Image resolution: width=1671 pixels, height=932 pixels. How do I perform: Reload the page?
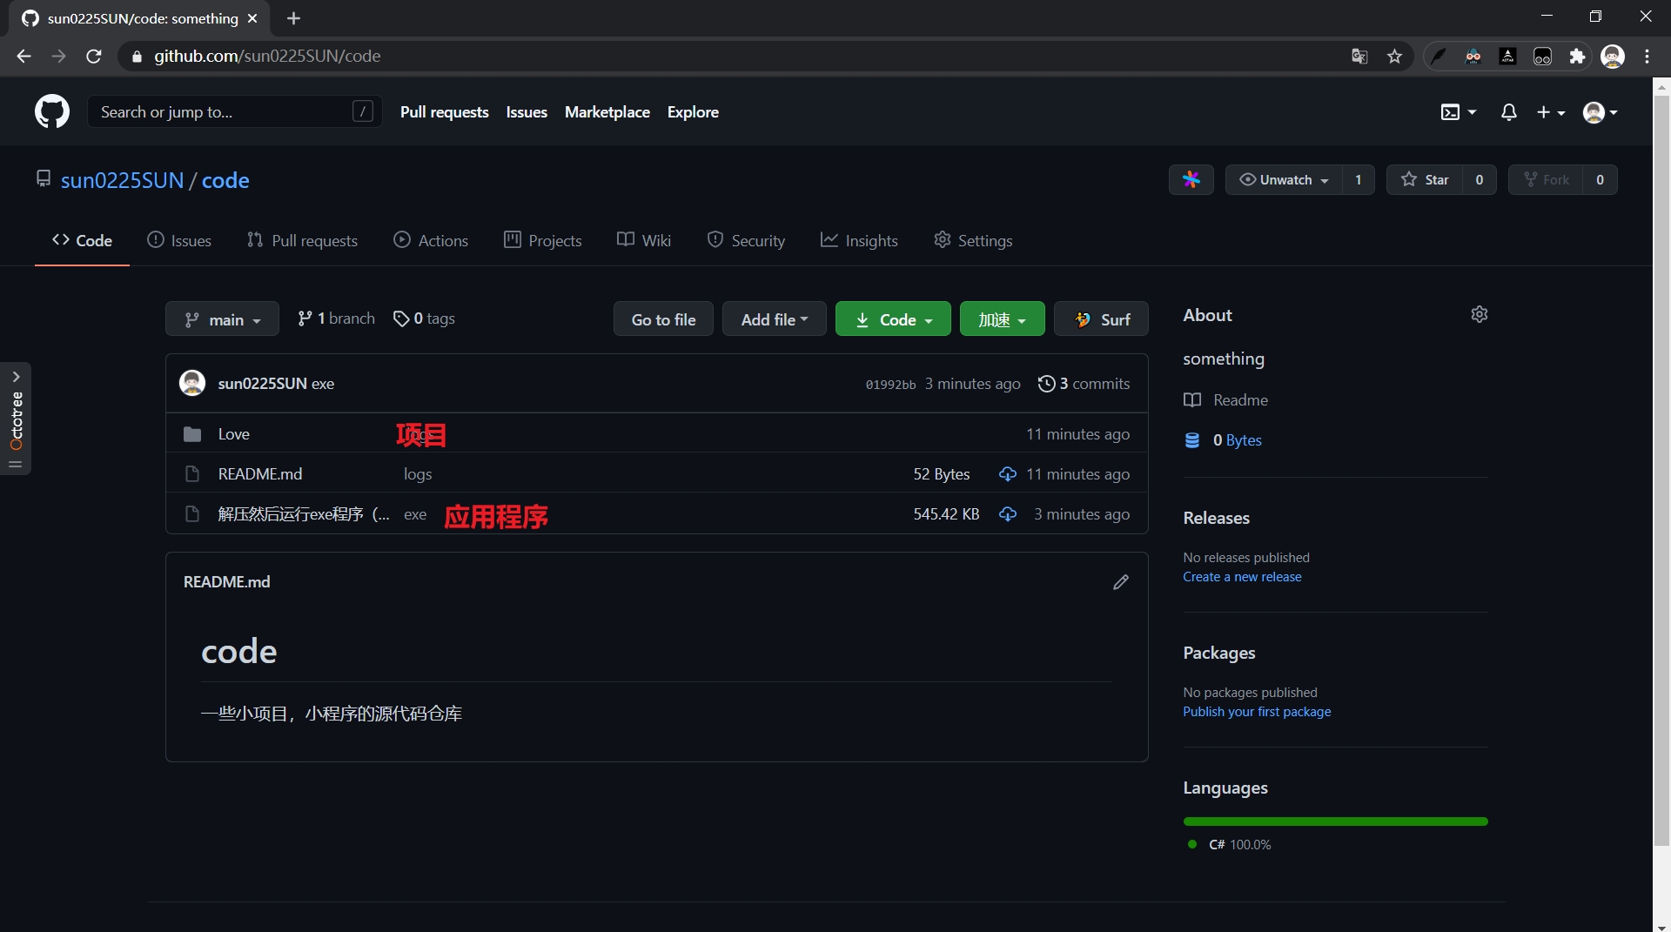[x=94, y=57]
